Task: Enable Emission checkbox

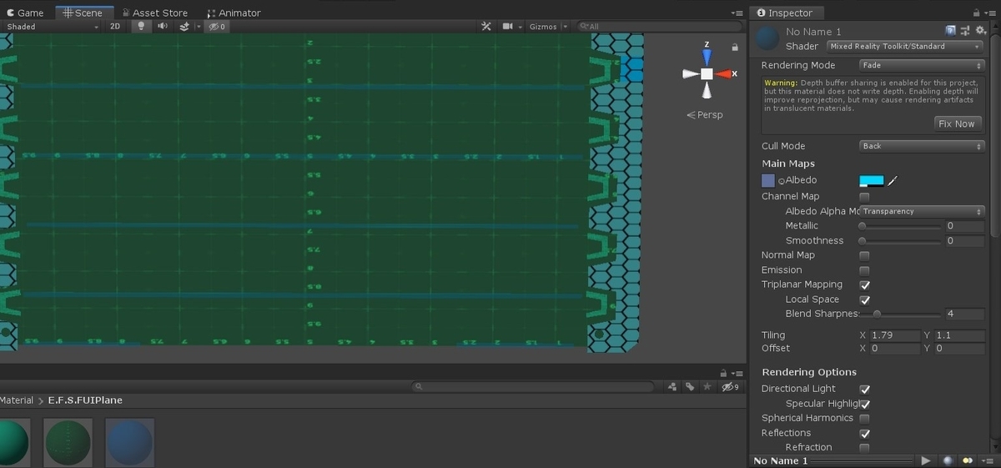Action: tap(864, 270)
